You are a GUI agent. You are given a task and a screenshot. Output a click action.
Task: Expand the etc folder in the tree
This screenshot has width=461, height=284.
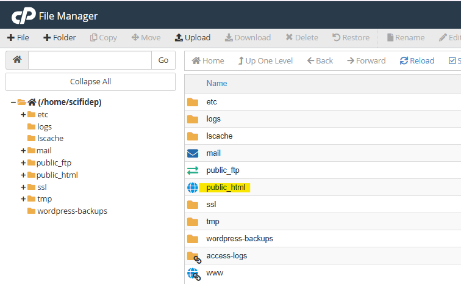tap(23, 114)
